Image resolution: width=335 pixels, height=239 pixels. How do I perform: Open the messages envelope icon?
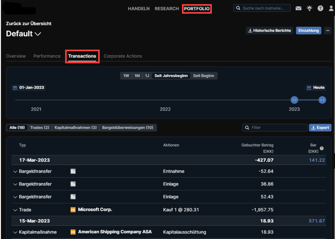[x=299, y=9]
